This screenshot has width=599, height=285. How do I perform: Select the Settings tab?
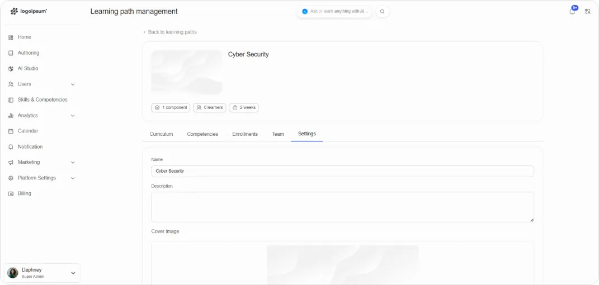306,134
